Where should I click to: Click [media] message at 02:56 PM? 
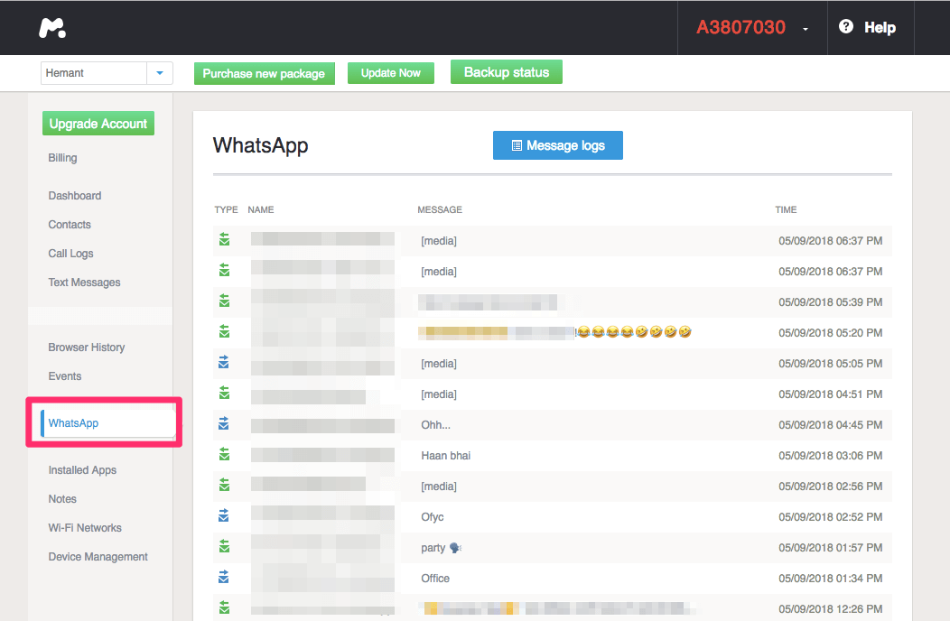pyautogui.click(x=439, y=487)
